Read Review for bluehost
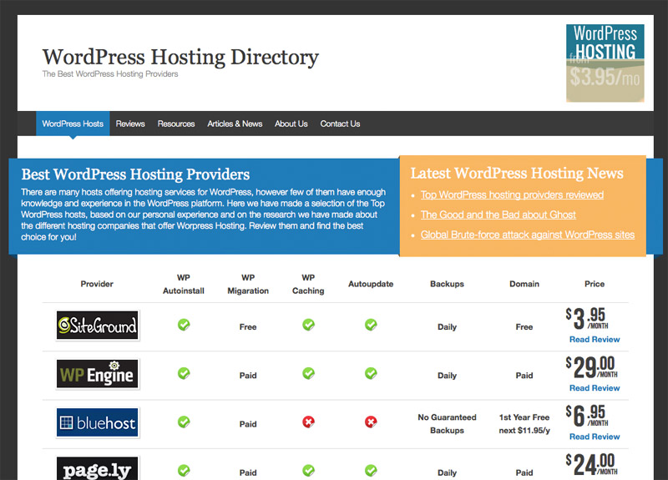 (x=595, y=437)
